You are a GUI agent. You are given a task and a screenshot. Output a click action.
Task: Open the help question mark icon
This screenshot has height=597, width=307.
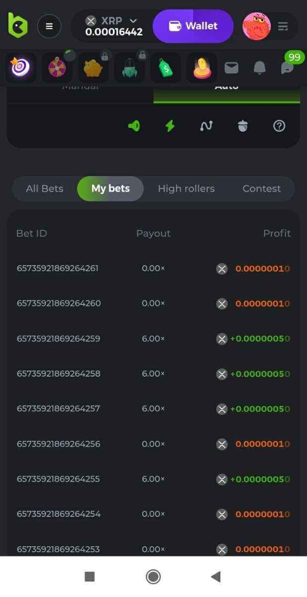[279, 126]
